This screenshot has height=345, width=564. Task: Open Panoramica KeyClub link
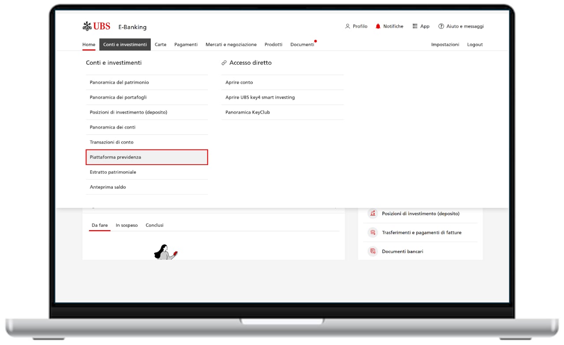coord(248,112)
